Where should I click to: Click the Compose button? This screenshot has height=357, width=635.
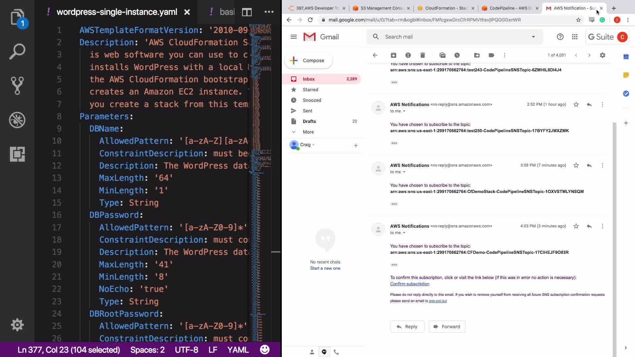tap(308, 60)
